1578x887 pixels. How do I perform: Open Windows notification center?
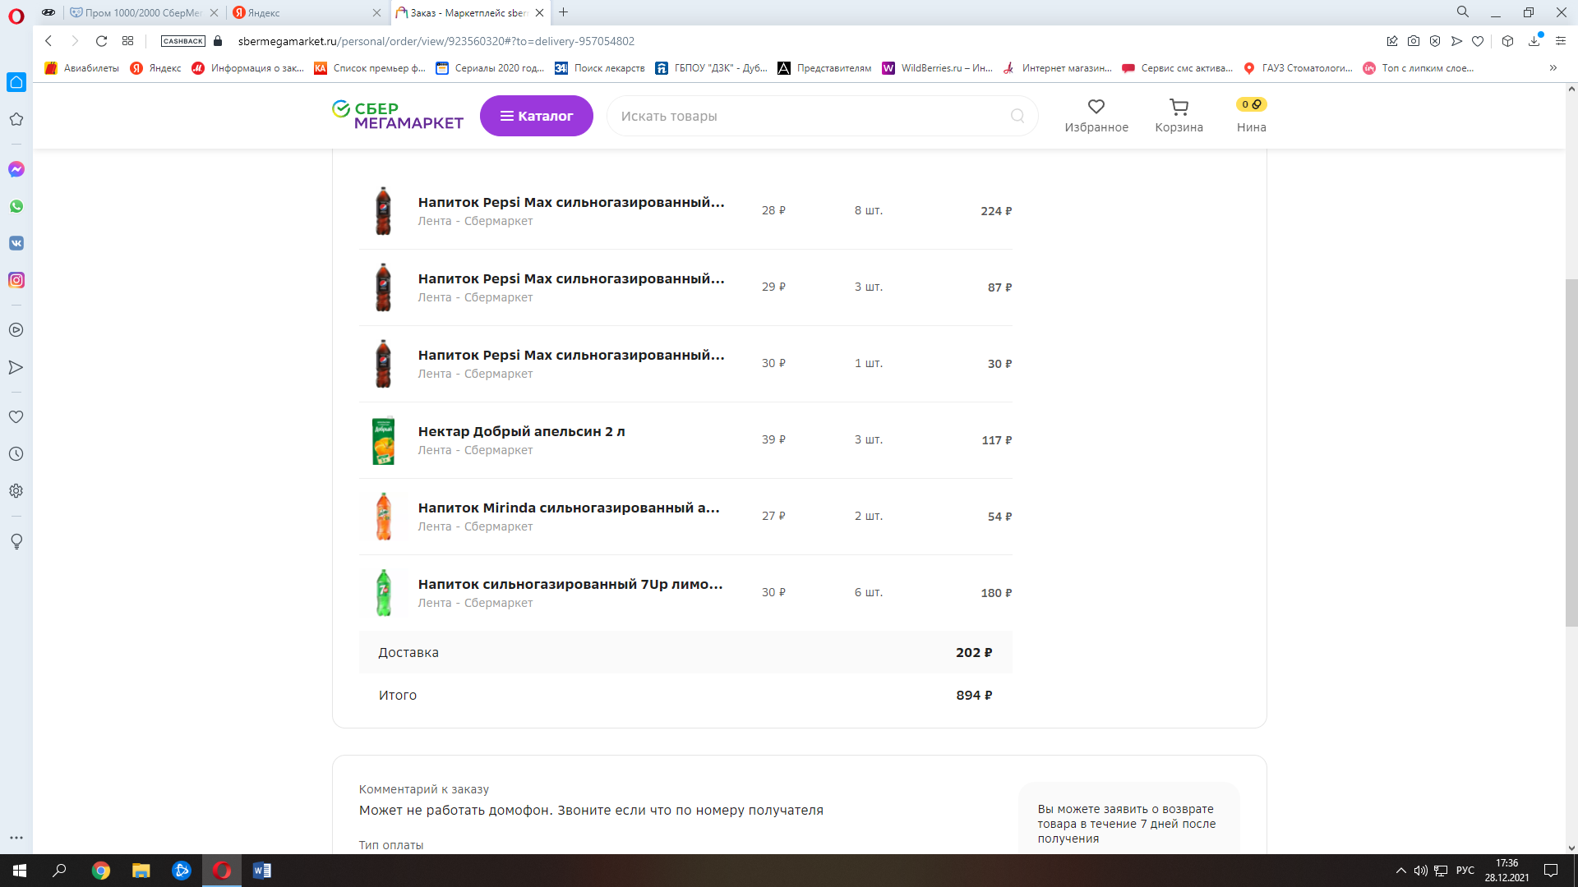pyautogui.click(x=1551, y=871)
